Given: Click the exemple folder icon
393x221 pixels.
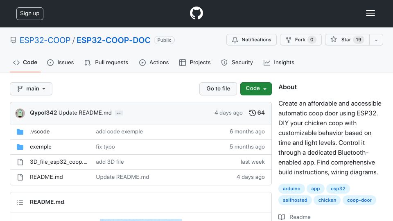Looking at the screenshot, I should tap(20, 147).
